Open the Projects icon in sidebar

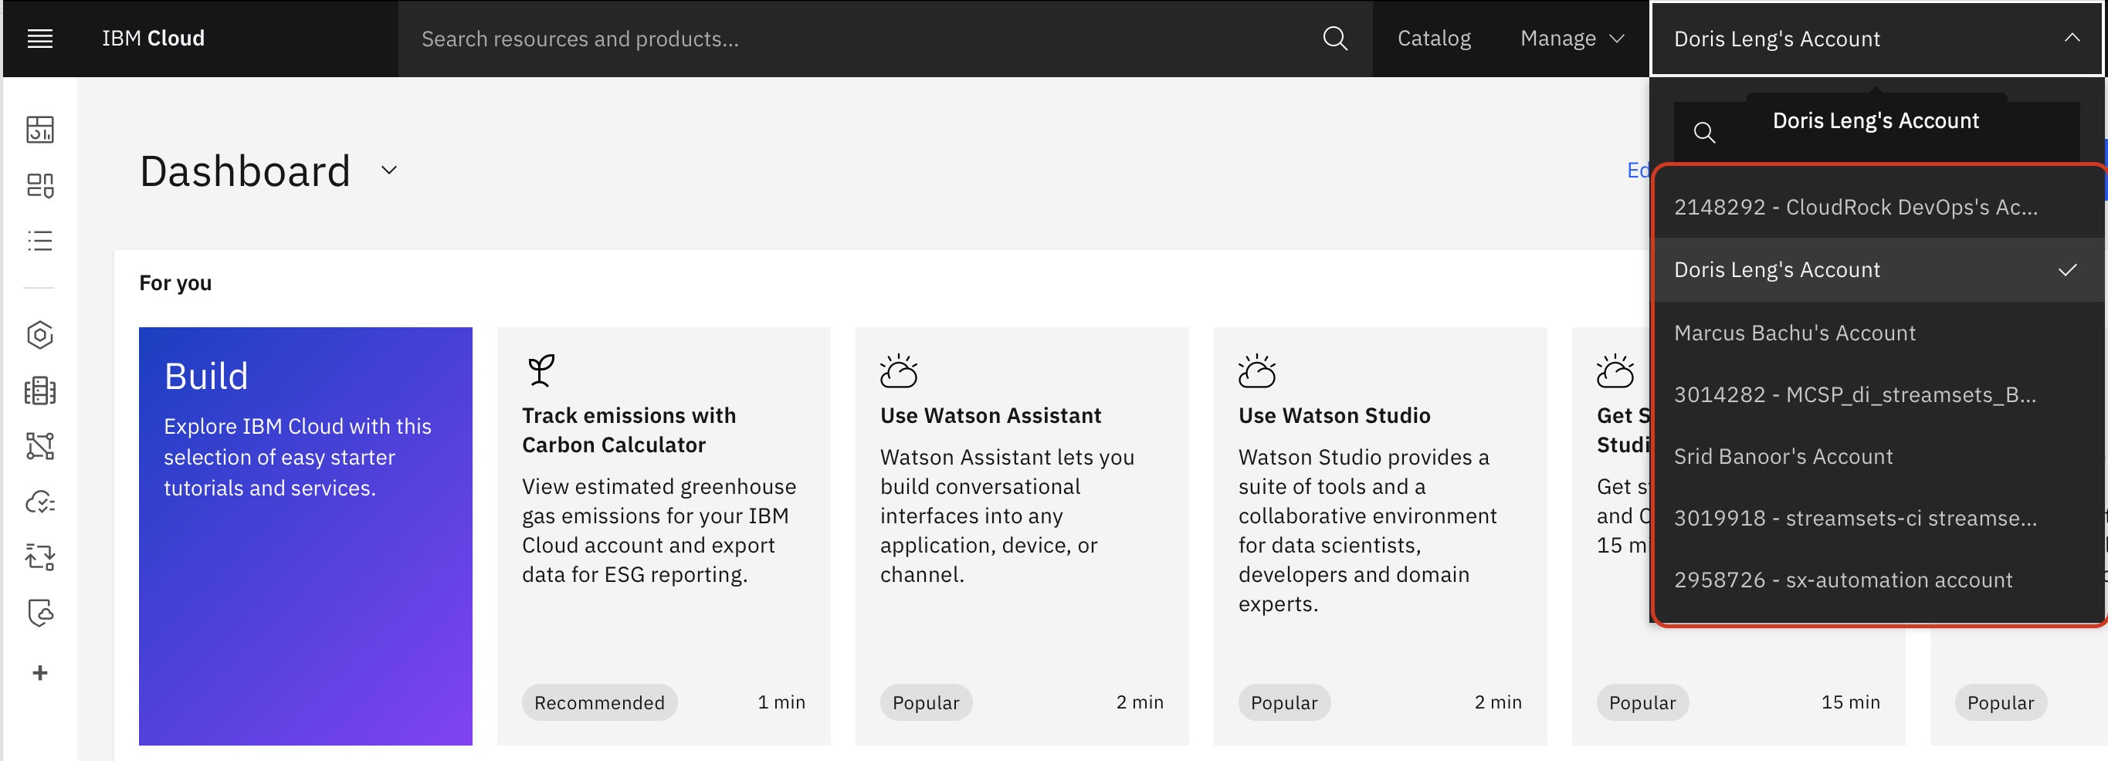[40, 186]
